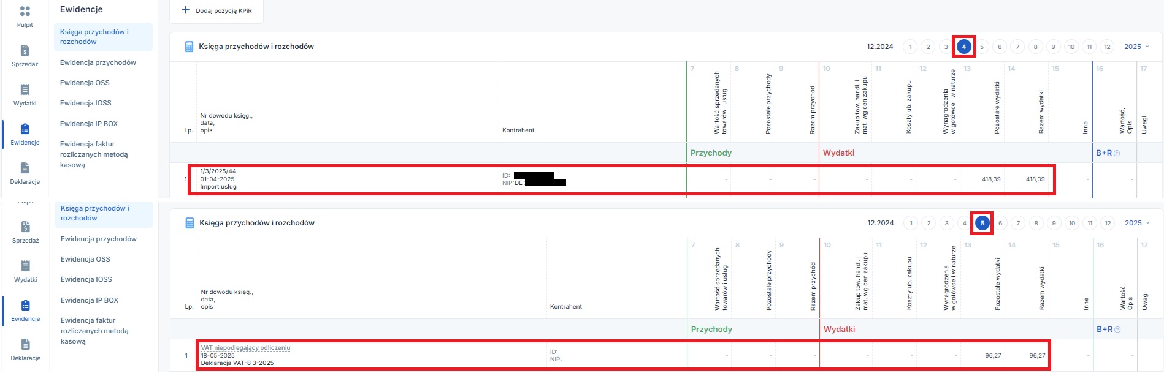
Task: Select active month 5 in the lower ledger pager
Action: pos(982,223)
